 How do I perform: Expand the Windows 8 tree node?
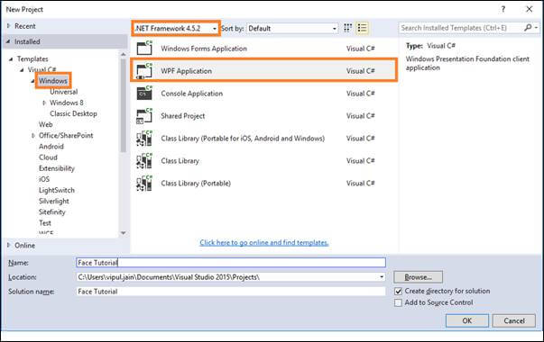(x=44, y=103)
